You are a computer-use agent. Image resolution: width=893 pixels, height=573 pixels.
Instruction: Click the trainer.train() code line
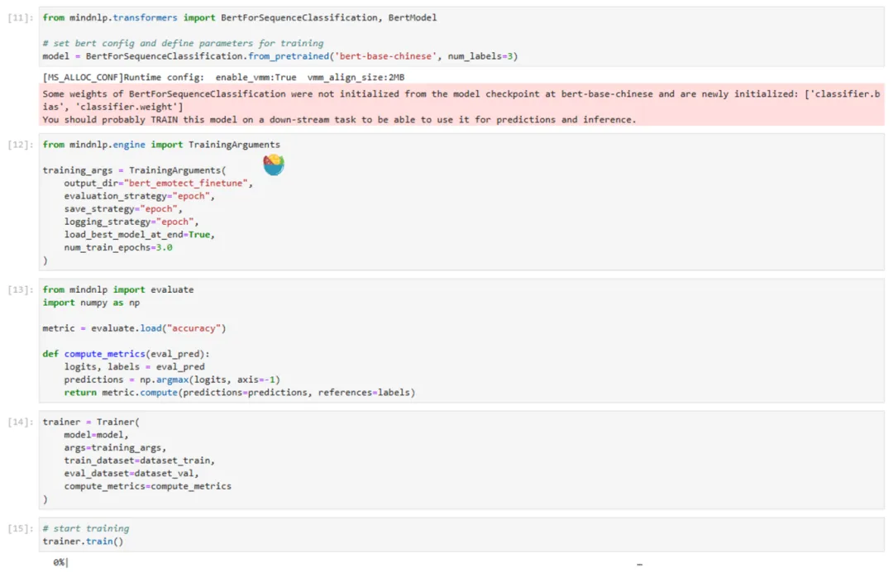(85, 541)
